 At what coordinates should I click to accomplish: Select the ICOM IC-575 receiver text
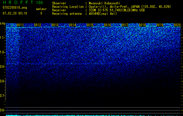[x=117, y=10]
